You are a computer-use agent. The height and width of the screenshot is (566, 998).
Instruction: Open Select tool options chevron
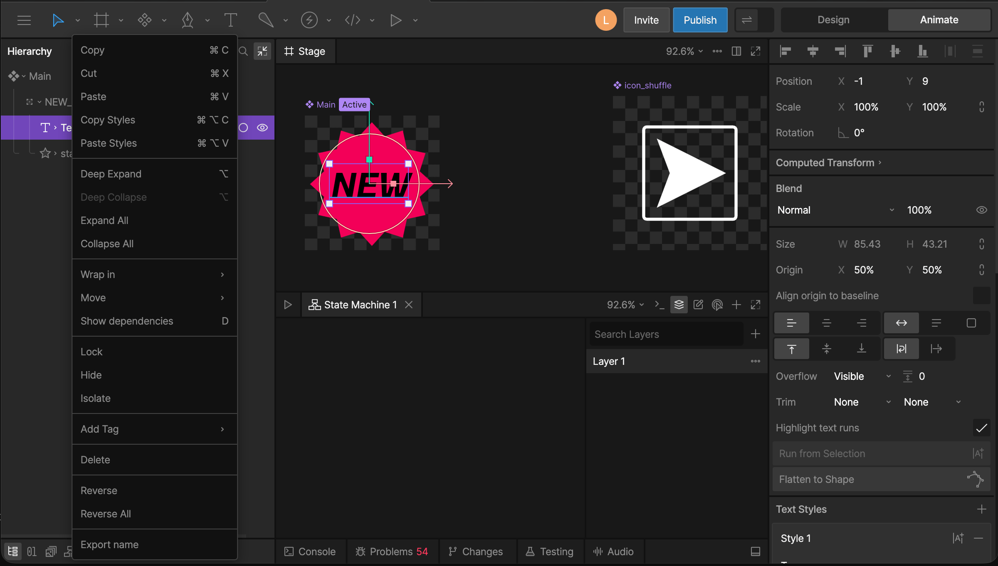77,20
